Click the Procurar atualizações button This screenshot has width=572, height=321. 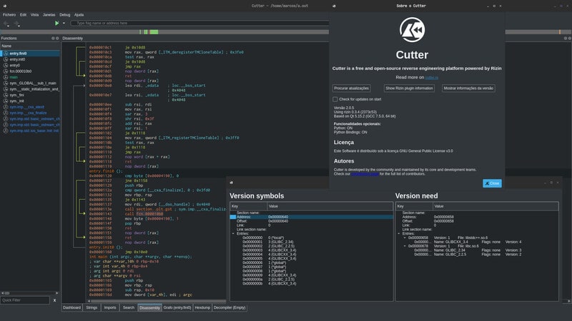[x=351, y=88]
